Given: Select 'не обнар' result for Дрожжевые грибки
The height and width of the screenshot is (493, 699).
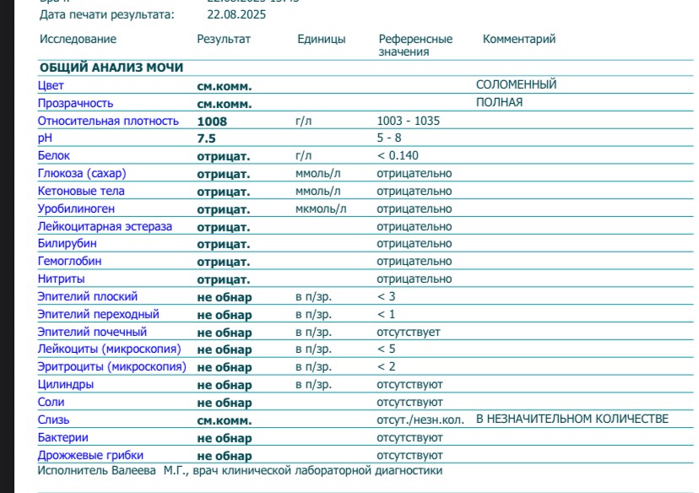Looking at the screenshot, I should (225, 456).
